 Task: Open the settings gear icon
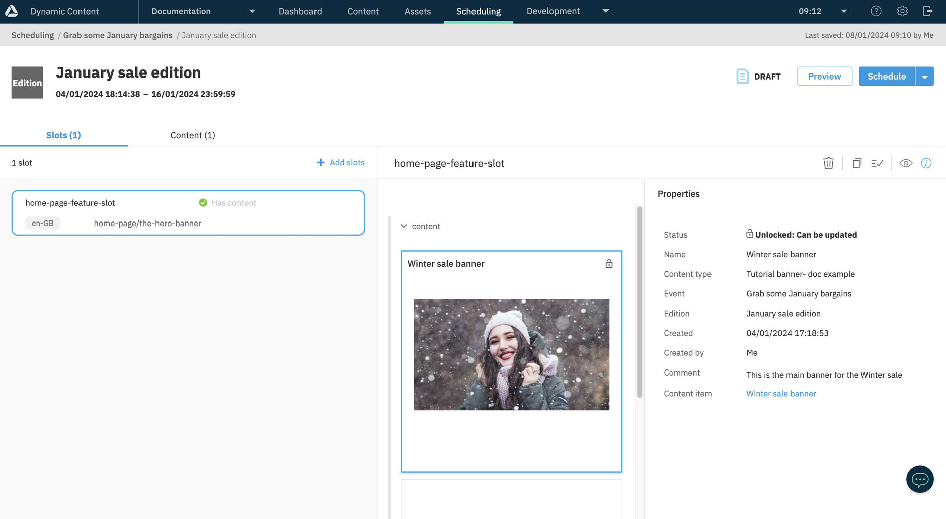(902, 11)
